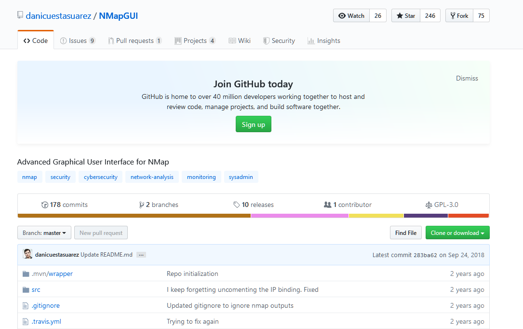This screenshot has width=523, height=329.
Task: Open the Repo initialization commit message
Action: pos(192,274)
